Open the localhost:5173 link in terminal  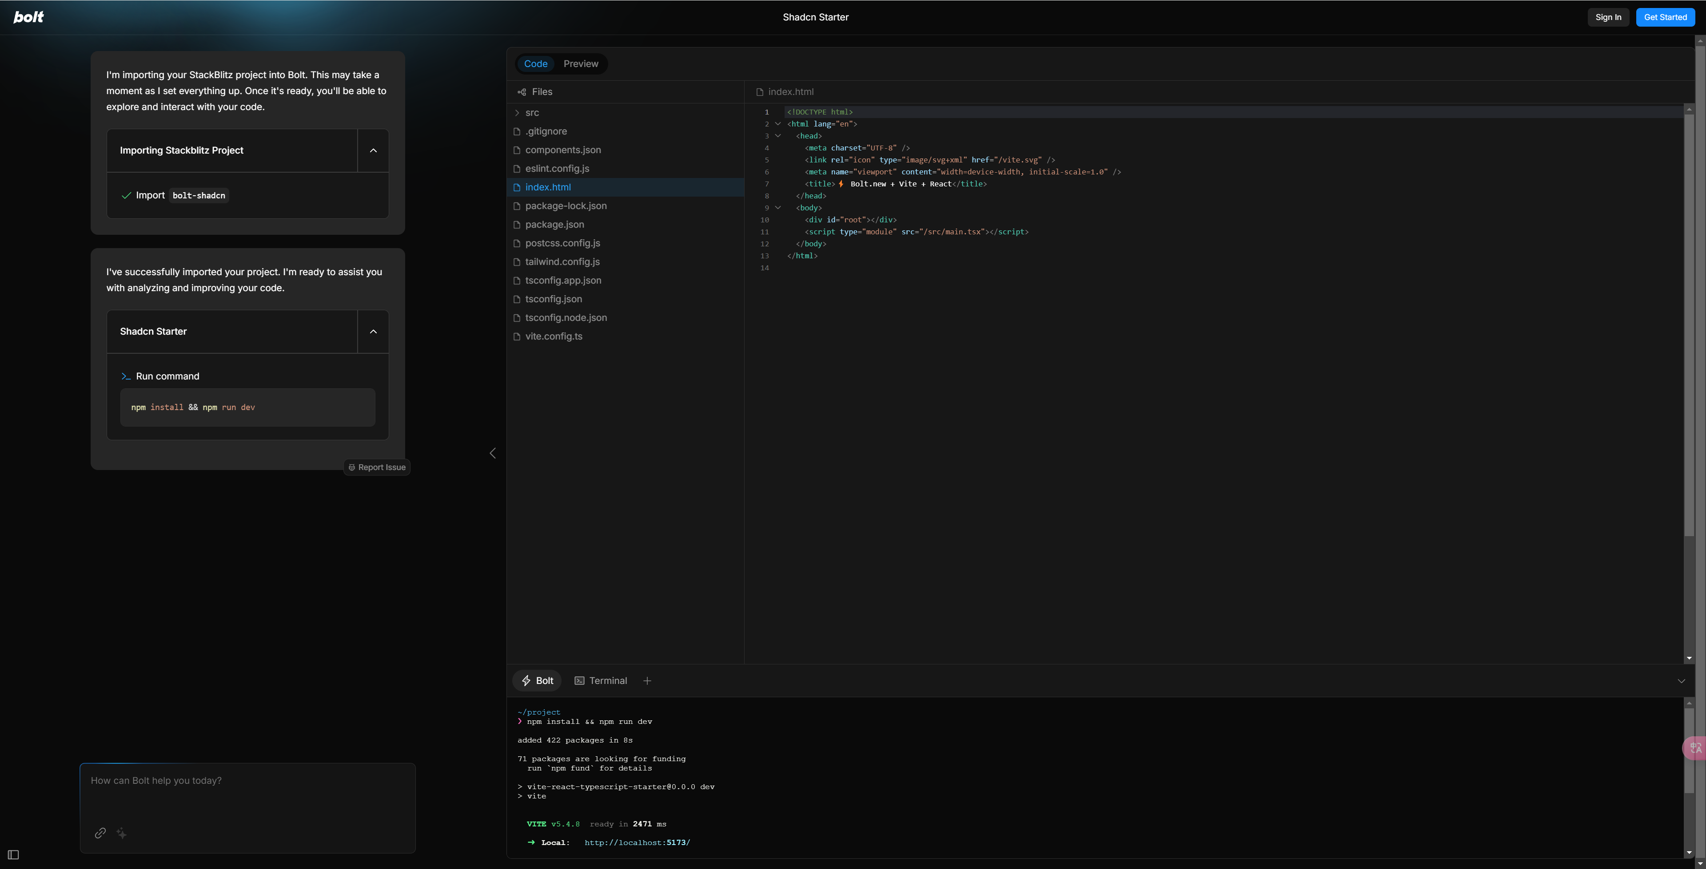point(637,842)
